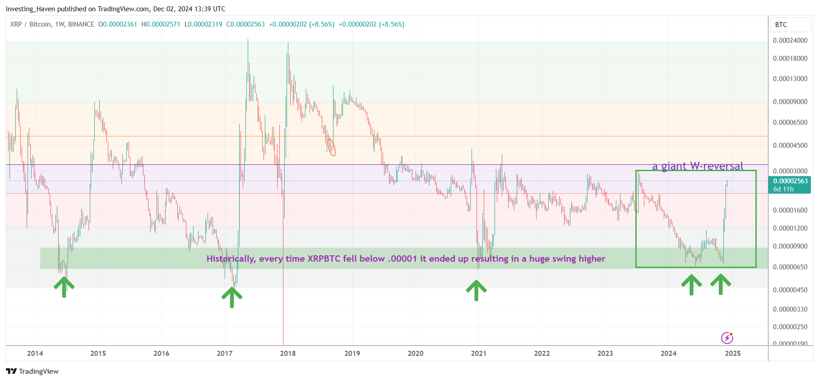Click the first +0.00000202 (+8.56%) change value

(302, 24)
